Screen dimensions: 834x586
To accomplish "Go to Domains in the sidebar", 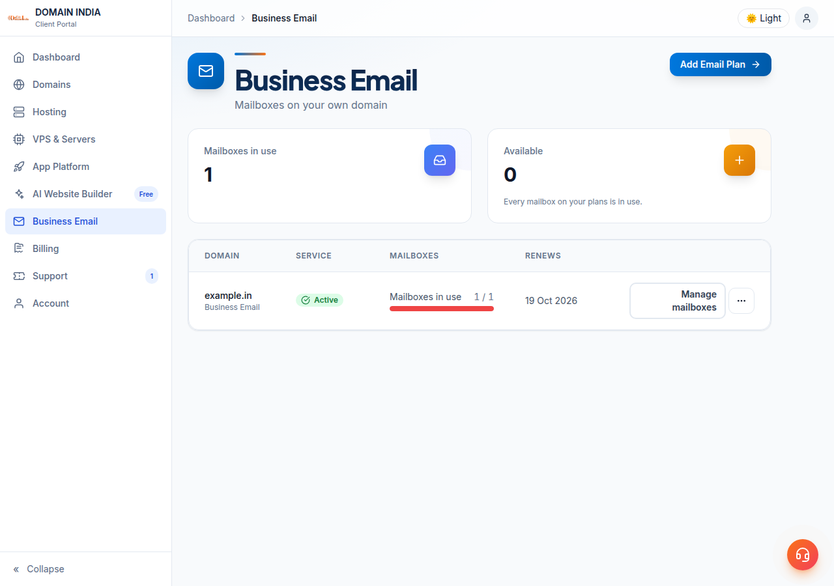I will (x=85, y=85).
